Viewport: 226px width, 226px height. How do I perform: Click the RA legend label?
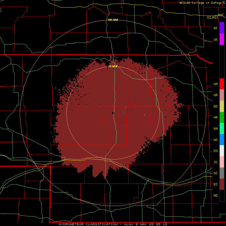click(x=215, y=129)
